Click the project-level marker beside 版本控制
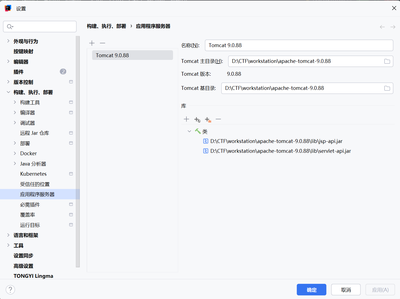Viewport: 400px width, 299px height. (71, 82)
